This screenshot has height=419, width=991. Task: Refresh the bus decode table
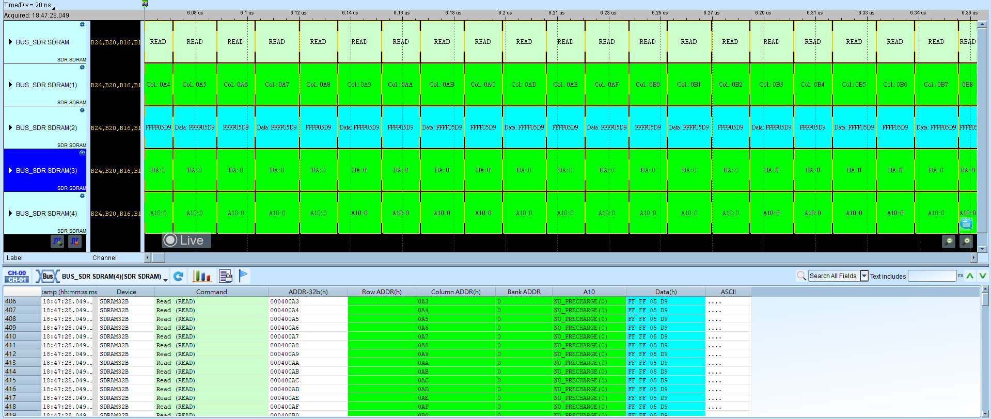click(x=179, y=277)
